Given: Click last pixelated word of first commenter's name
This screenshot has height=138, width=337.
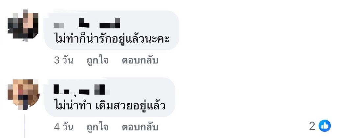Looking at the screenshot, I should pyautogui.click(x=110, y=23).
